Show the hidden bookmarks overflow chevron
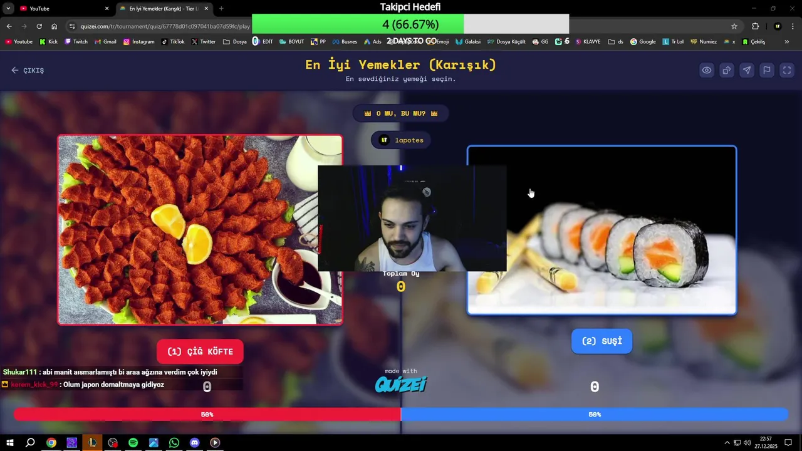This screenshot has width=802, height=451. (787, 42)
